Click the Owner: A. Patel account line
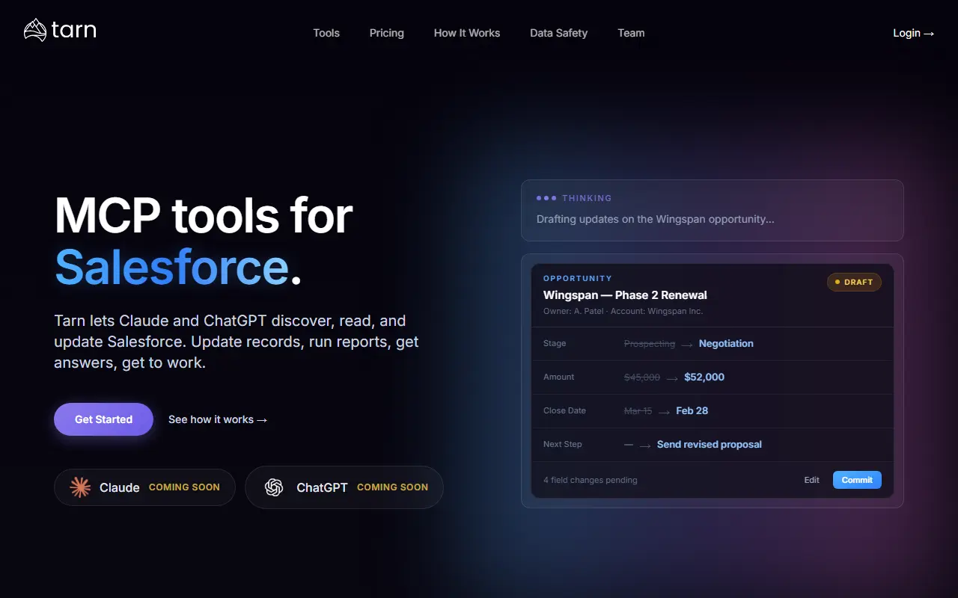 click(x=623, y=311)
